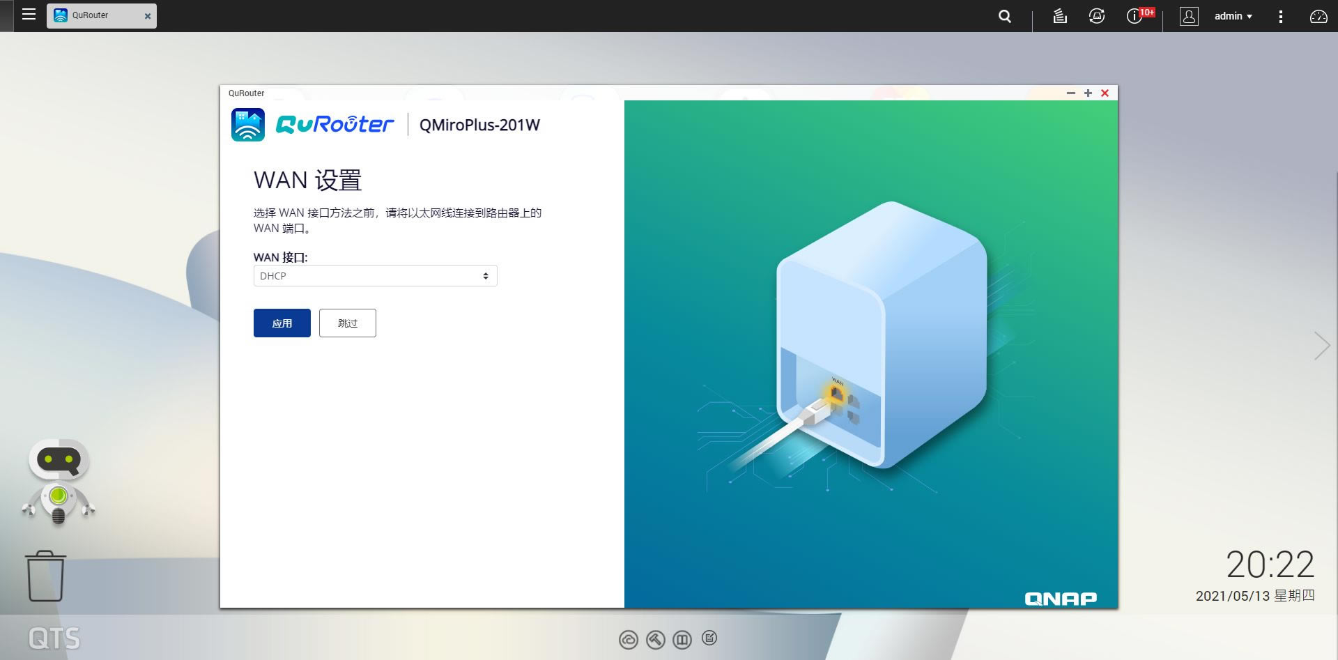This screenshot has height=660, width=1338.
Task: Click the help manual icon in bottom bar
Action: (682, 640)
